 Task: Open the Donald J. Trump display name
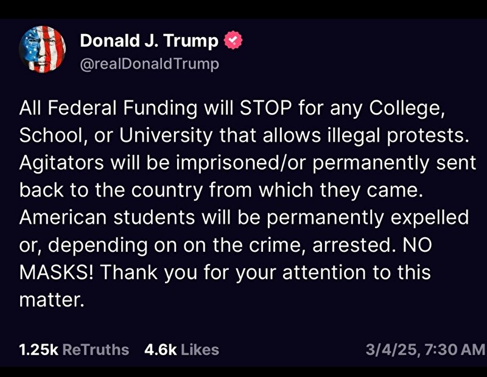click(149, 41)
